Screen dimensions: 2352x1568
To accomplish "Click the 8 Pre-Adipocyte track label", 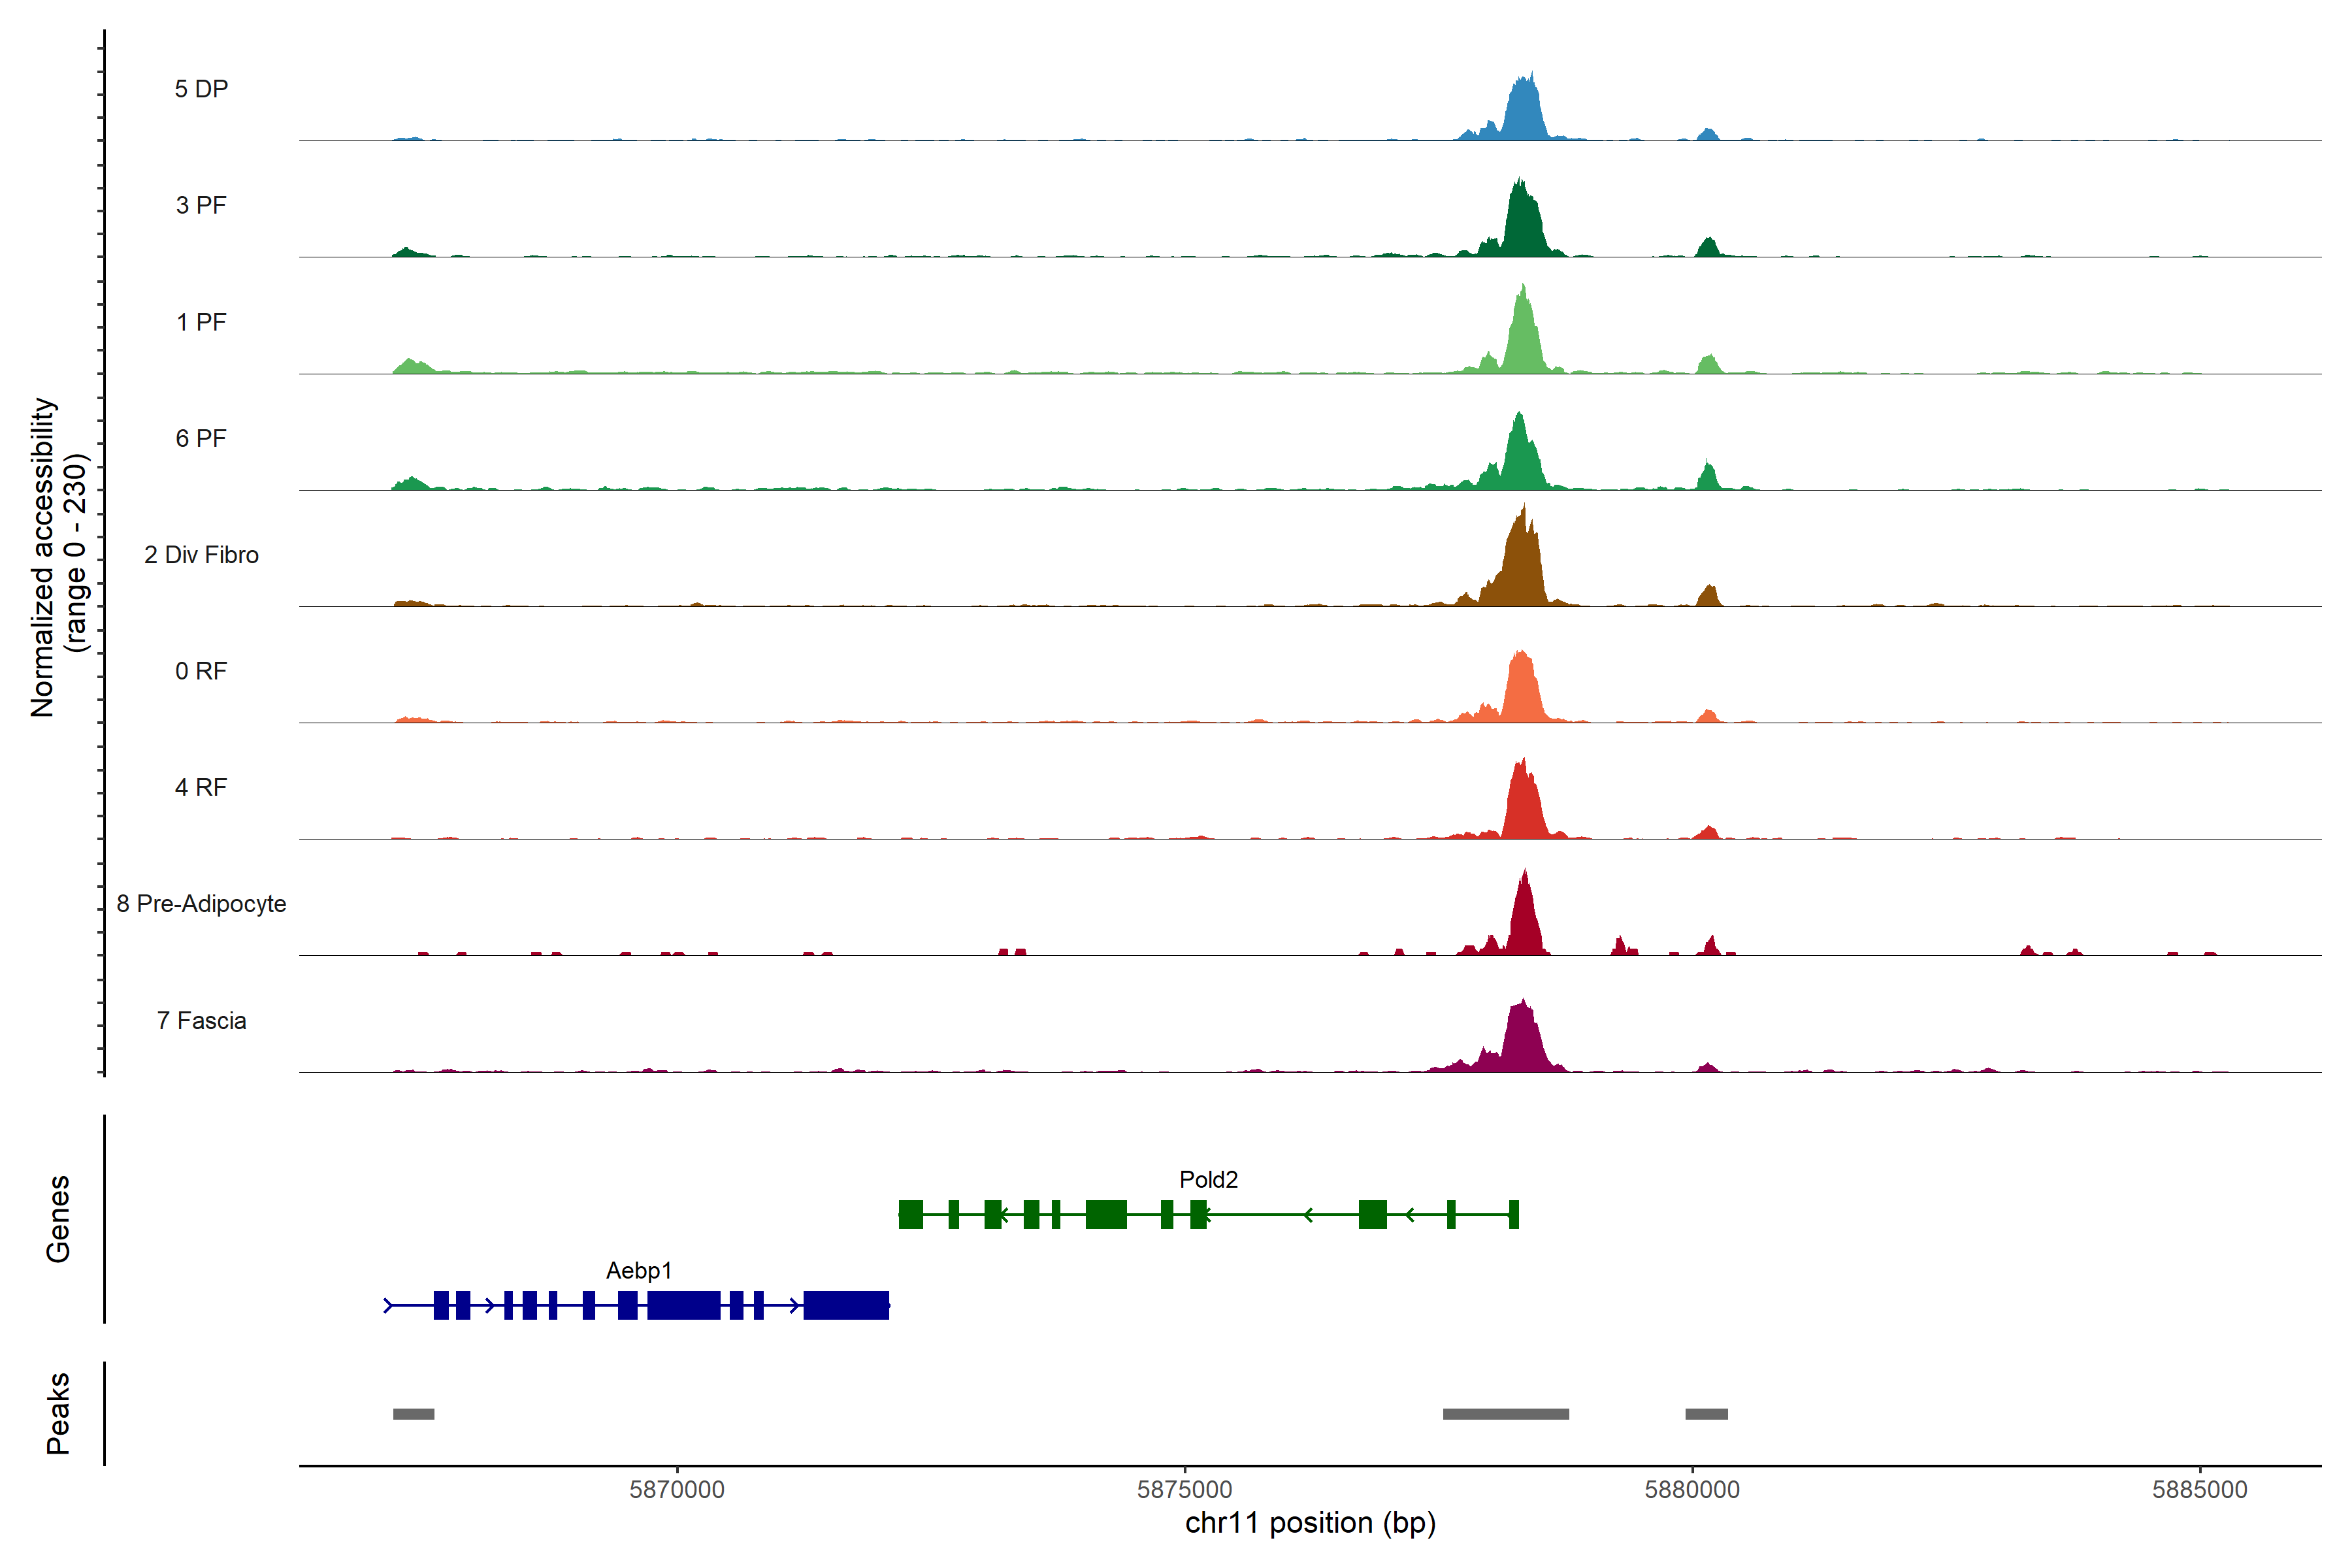I will tap(201, 904).
